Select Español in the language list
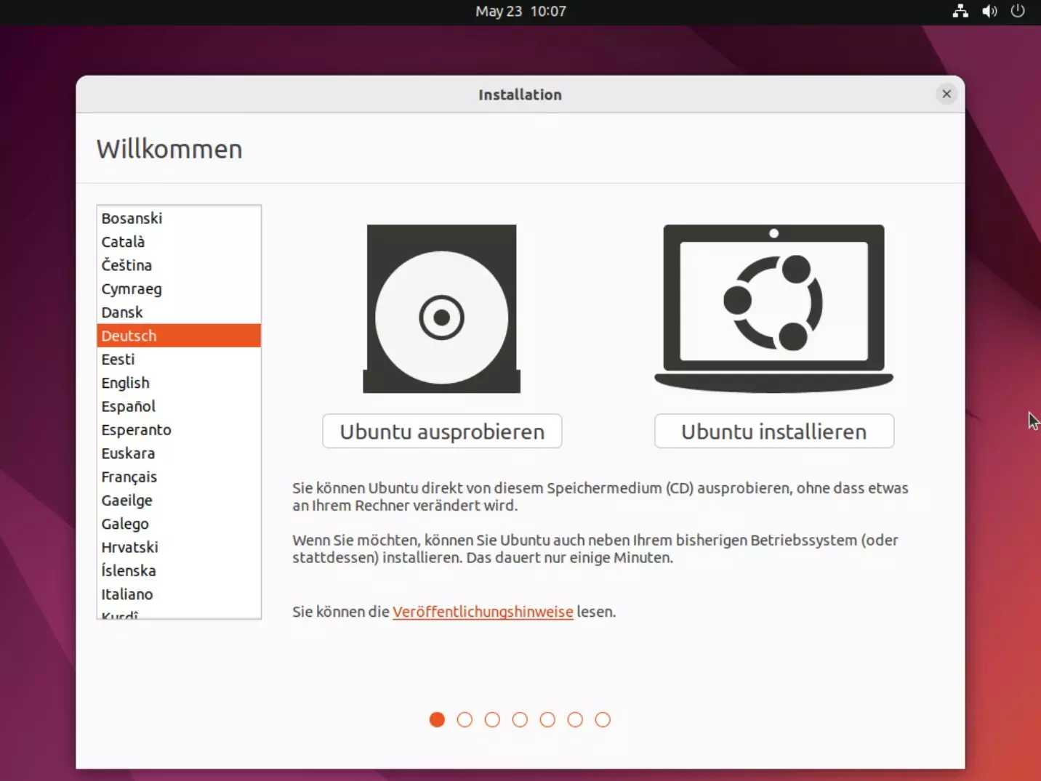Viewport: 1041px width, 781px height. point(128,406)
